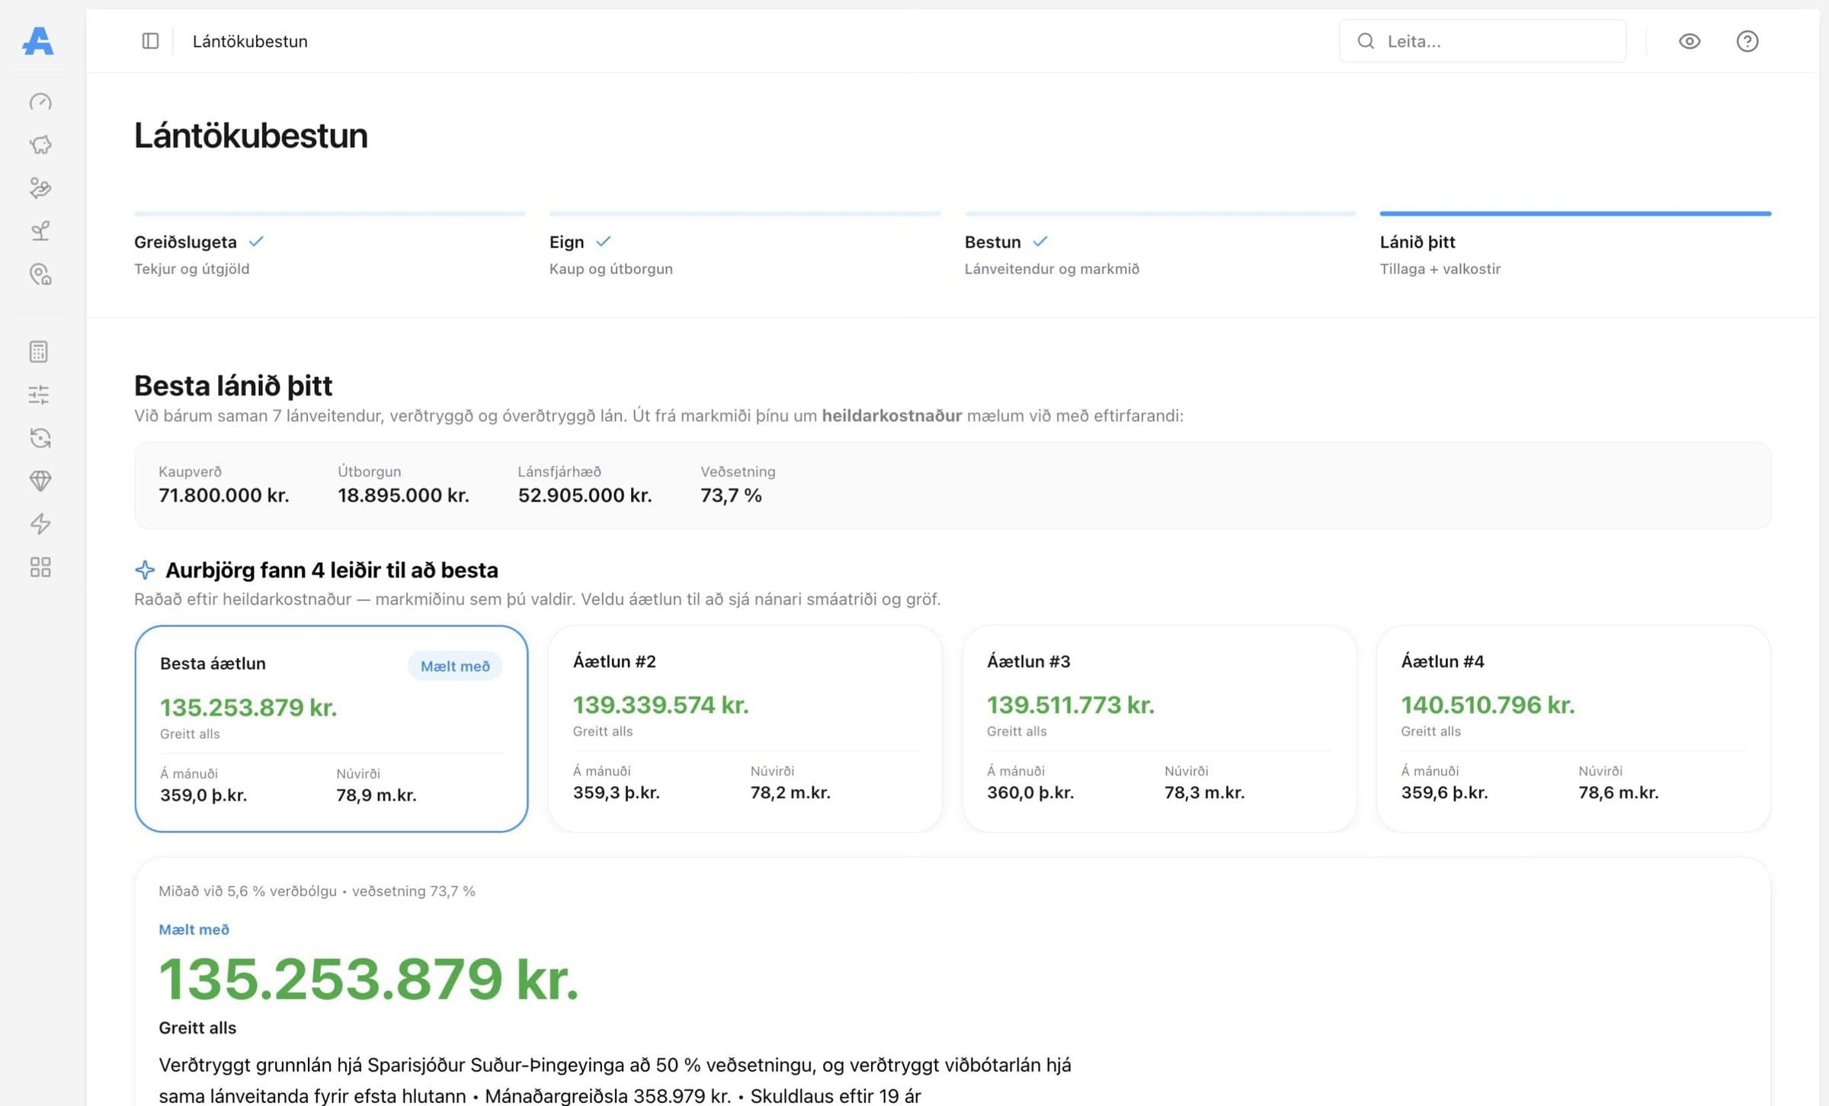This screenshot has width=1829, height=1106.
Task: Open the lightning bolt sidebar icon
Action: pyautogui.click(x=40, y=524)
